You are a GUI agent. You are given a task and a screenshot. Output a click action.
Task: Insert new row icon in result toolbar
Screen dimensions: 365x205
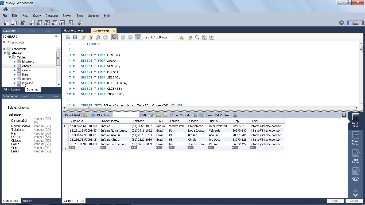pyautogui.click(x=158, y=115)
